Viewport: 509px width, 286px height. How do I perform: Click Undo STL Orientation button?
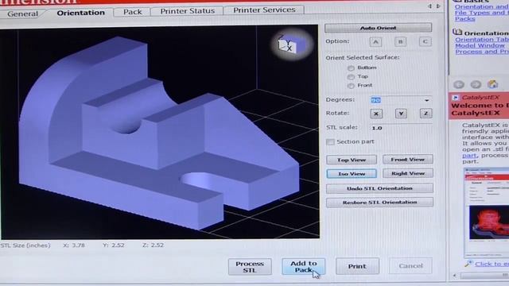(379, 188)
